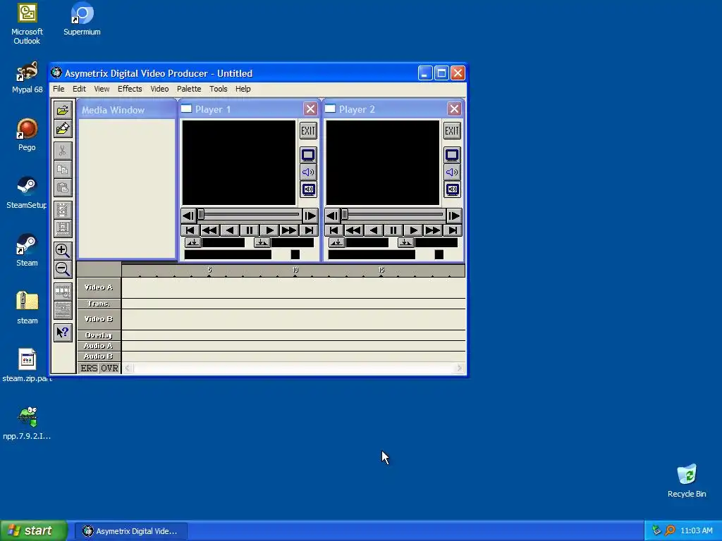
Task: Play in reverse in Player 2
Action: coord(374,230)
